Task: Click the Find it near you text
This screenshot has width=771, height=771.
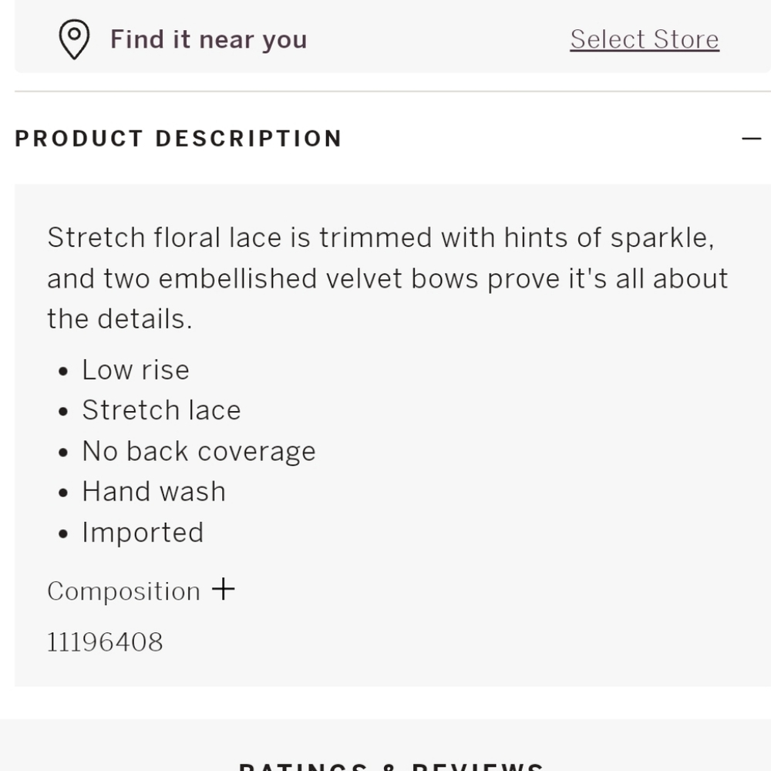Action: click(x=208, y=39)
